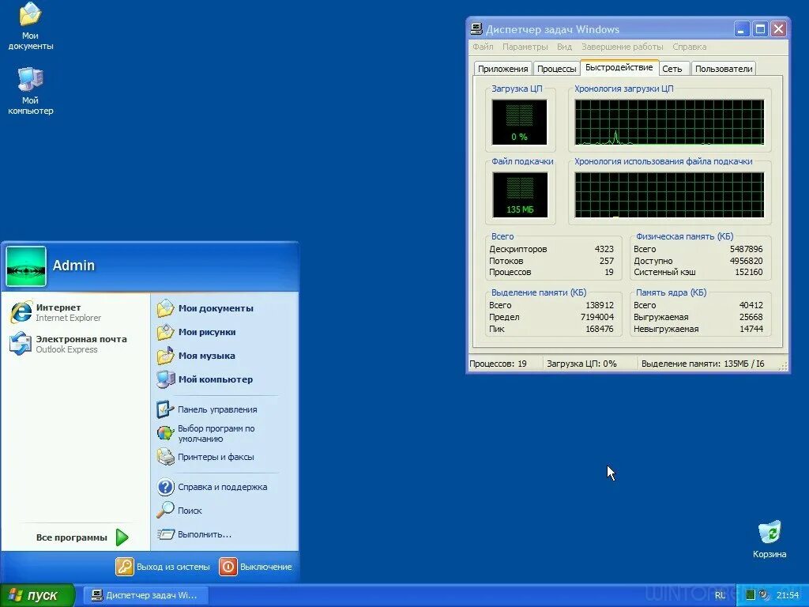This screenshot has height=607, width=809.
Task: Open Мои рисунки folder in Start menu
Action: (x=197, y=332)
